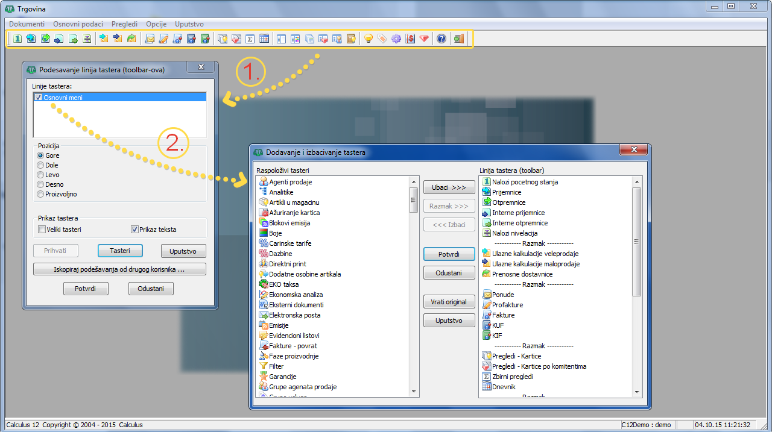Click the blue question mark help toolbar icon

(x=441, y=39)
